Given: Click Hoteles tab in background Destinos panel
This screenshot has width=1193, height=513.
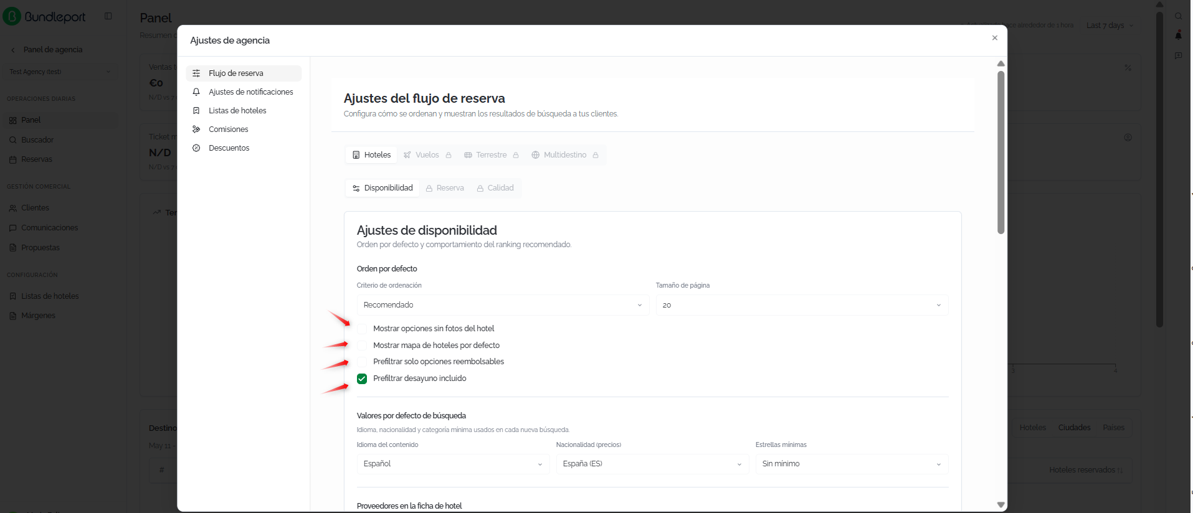Looking at the screenshot, I should [x=1032, y=428].
